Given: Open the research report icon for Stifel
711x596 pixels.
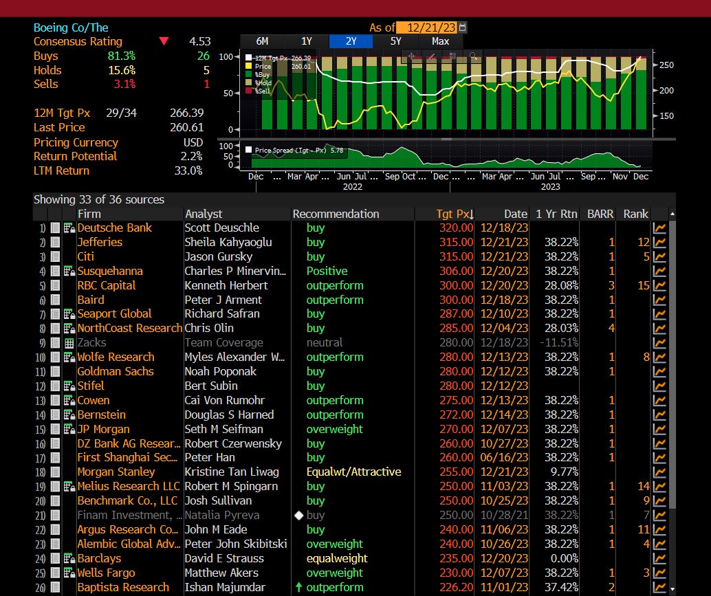Looking at the screenshot, I should [x=69, y=386].
